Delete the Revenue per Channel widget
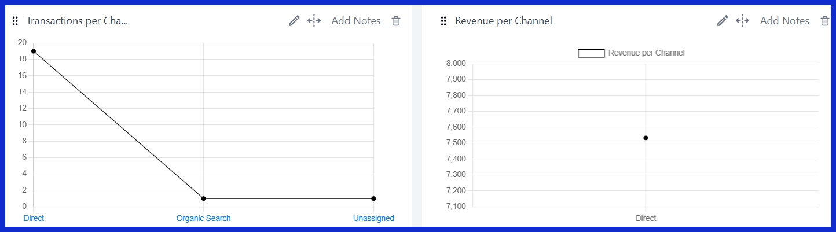The height and width of the screenshot is (232, 836). pos(825,21)
